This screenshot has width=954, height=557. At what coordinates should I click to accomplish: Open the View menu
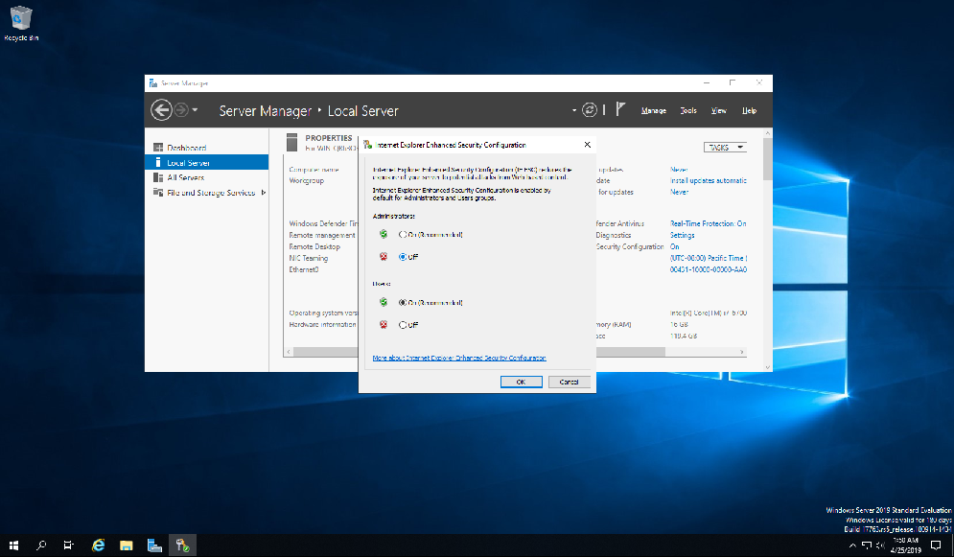718,110
